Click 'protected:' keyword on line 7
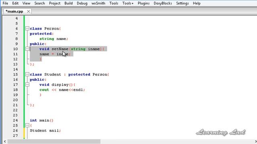Viewport: 257px width, 144px height. click(x=42, y=34)
